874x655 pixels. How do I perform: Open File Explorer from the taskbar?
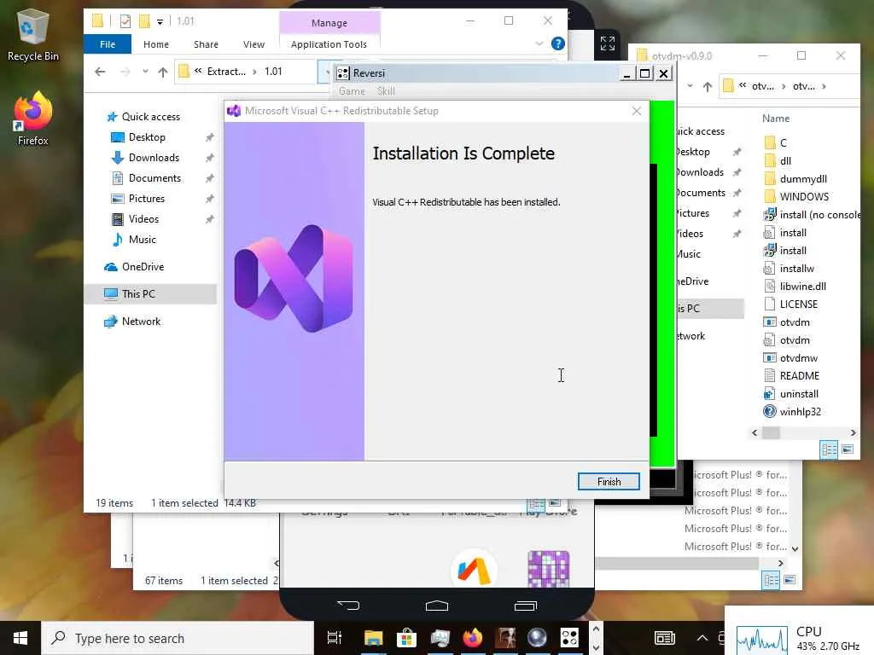(374, 638)
